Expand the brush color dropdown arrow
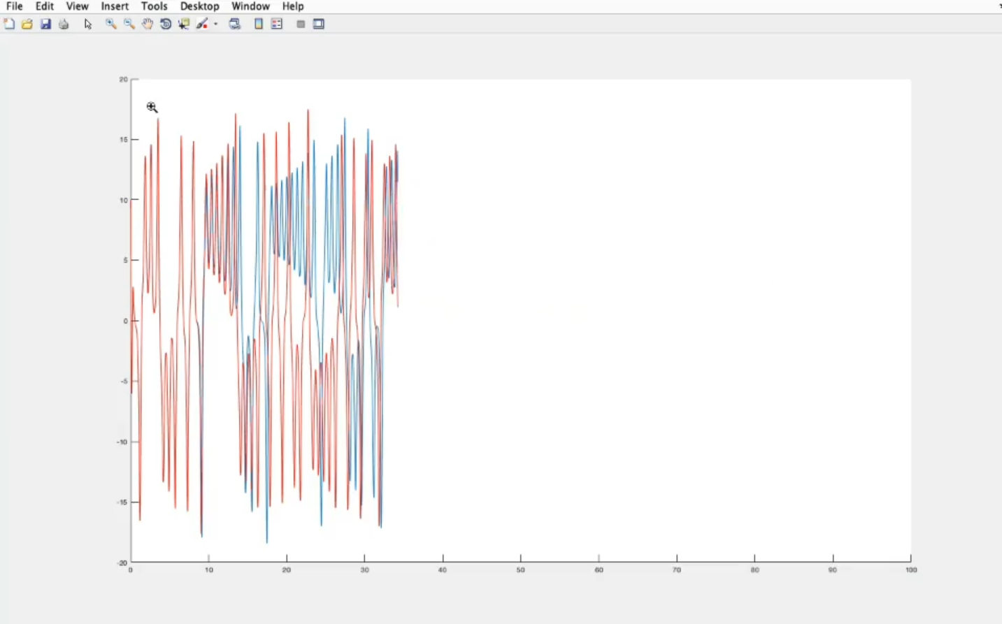1002x624 pixels. pyautogui.click(x=215, y=24)
